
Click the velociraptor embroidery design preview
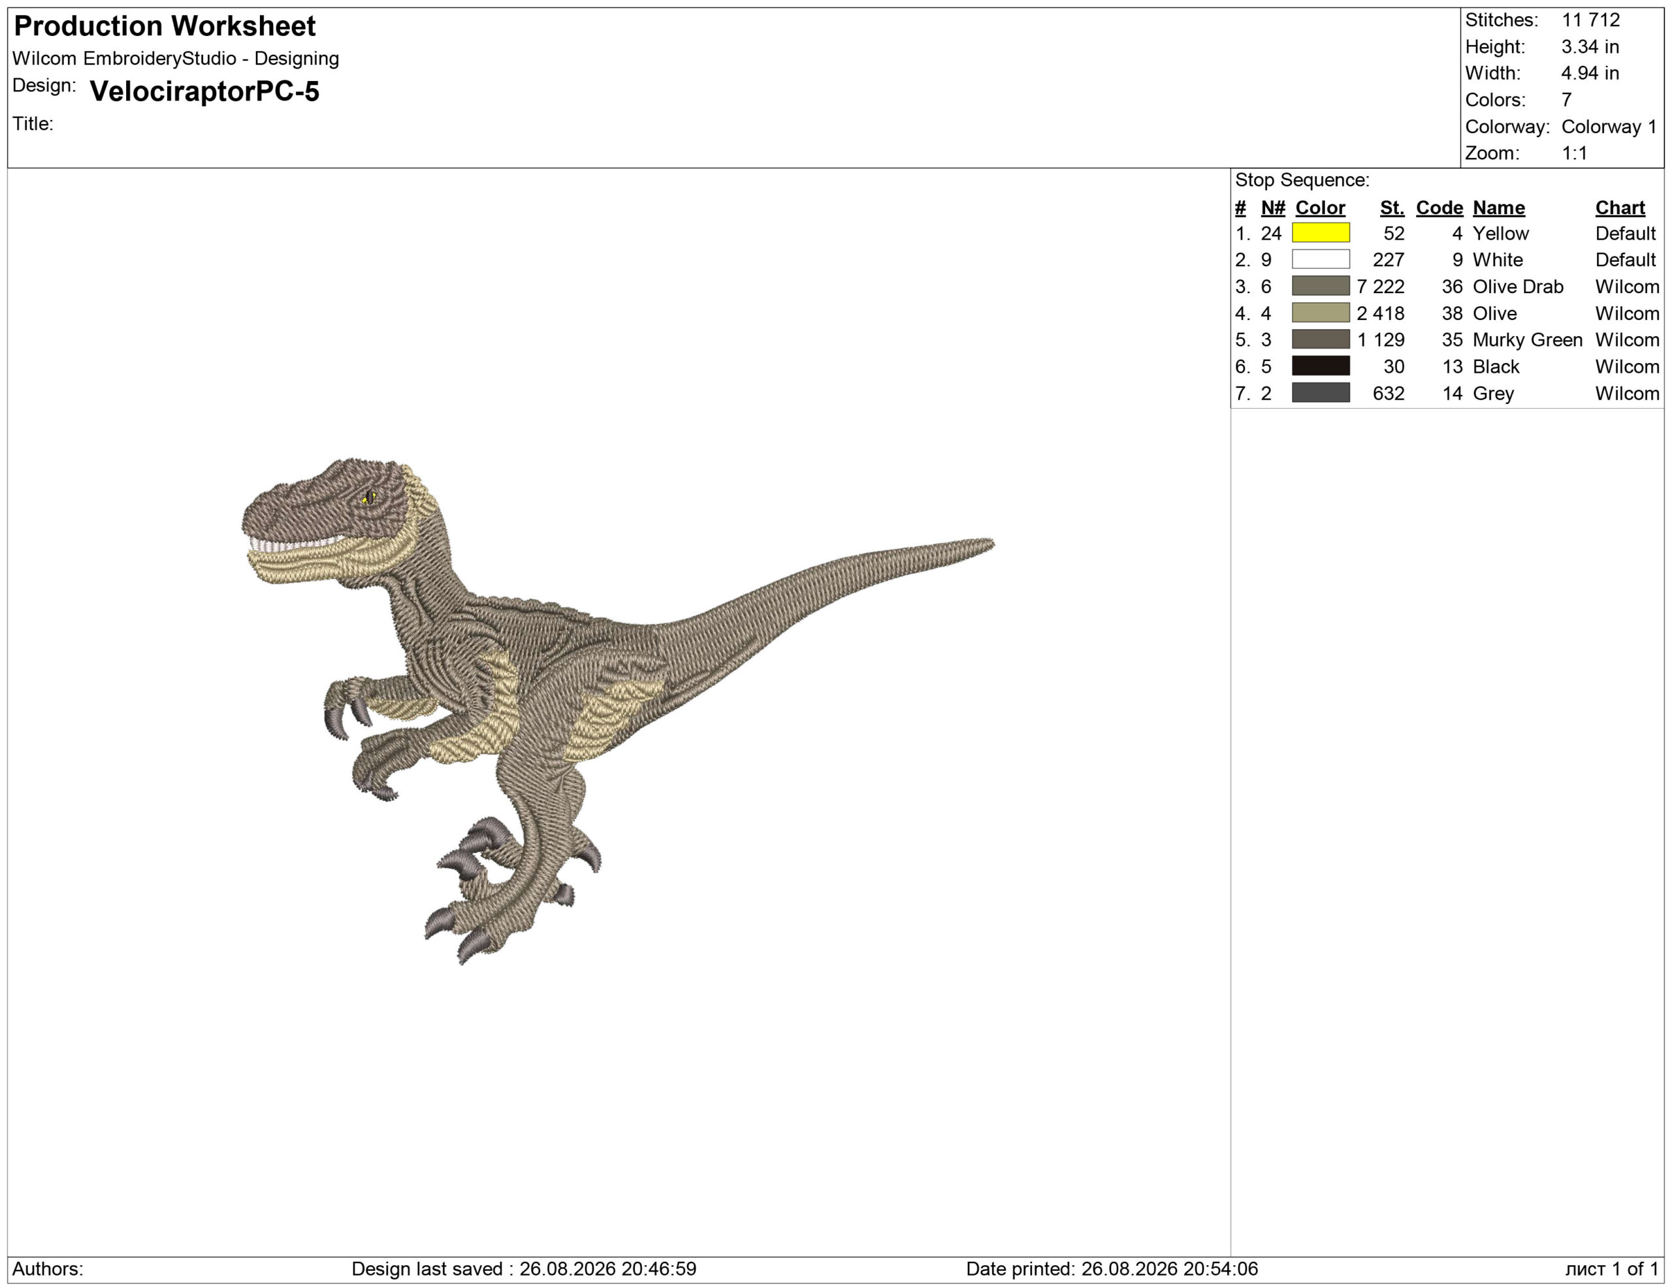[617, 711]
